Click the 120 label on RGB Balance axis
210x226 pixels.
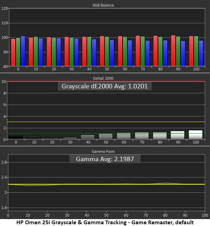4,8
